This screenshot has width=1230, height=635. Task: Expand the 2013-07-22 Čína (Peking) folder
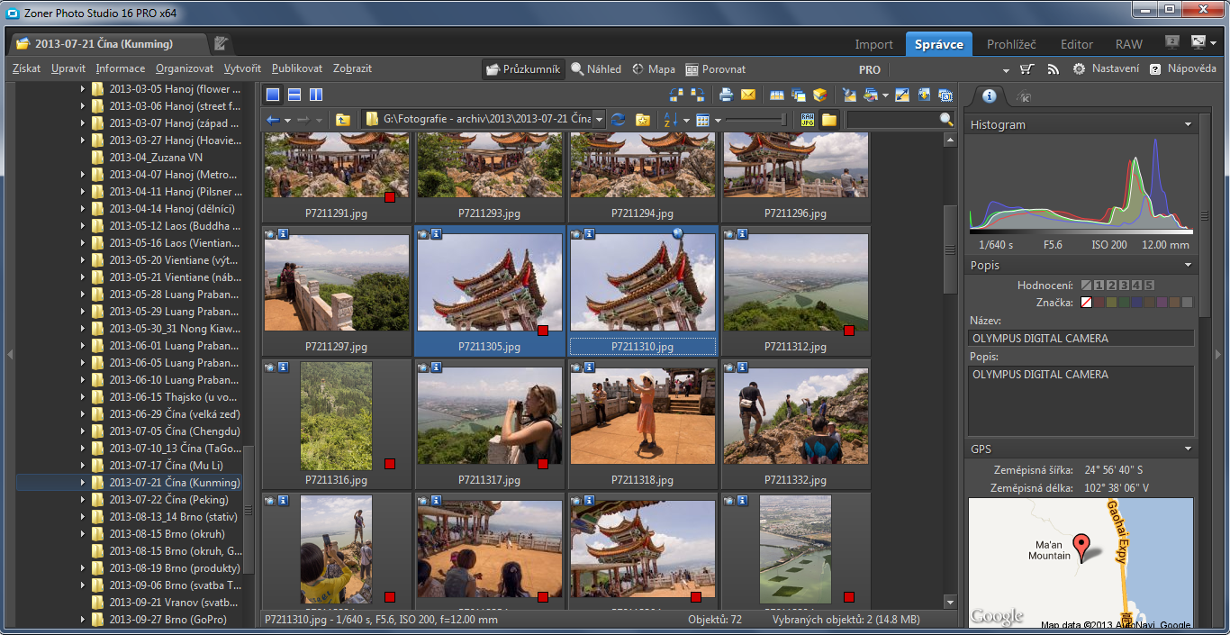82,500
